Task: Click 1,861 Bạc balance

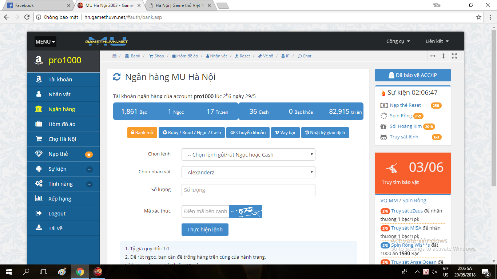Action: 134,112
